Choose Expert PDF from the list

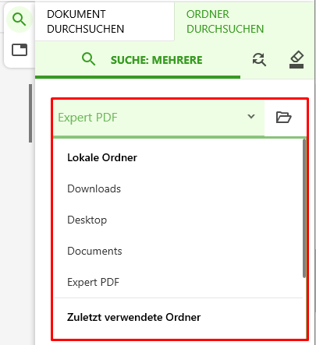pyautogui.click(x=93, y=282)
